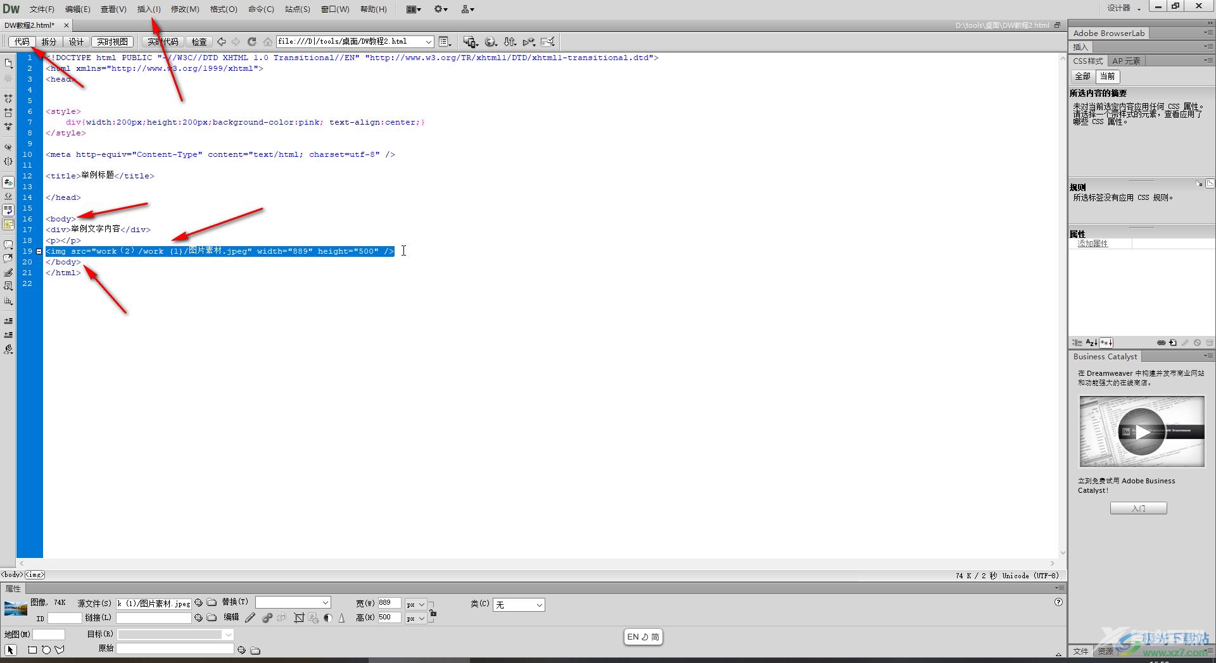Click the Refresh icon in the document toolbar
The height and width of the screenshot is (663, 1216).
tap(251, 42)
